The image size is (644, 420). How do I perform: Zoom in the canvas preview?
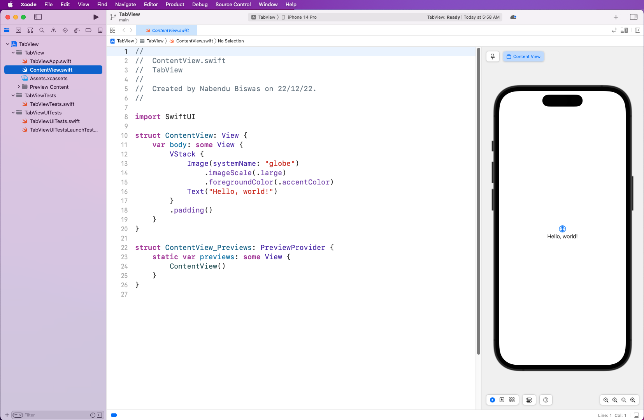point(633,400)
